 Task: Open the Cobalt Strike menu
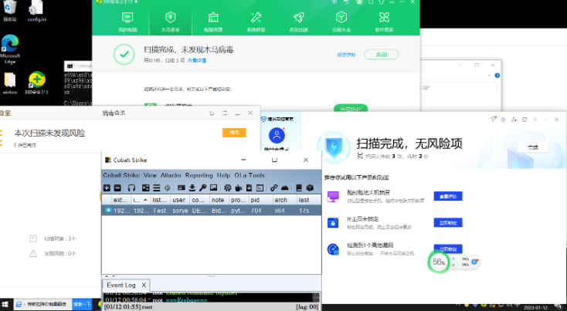point(121,175)
